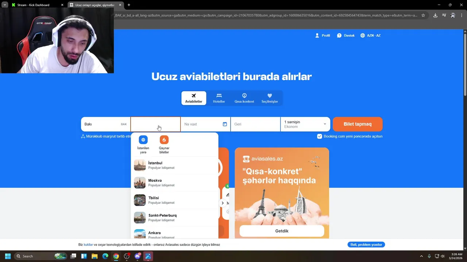Accept cookies with Bəli, problem yoxdur
Viewport: 467px width, 262px height.
click(366, 245)
